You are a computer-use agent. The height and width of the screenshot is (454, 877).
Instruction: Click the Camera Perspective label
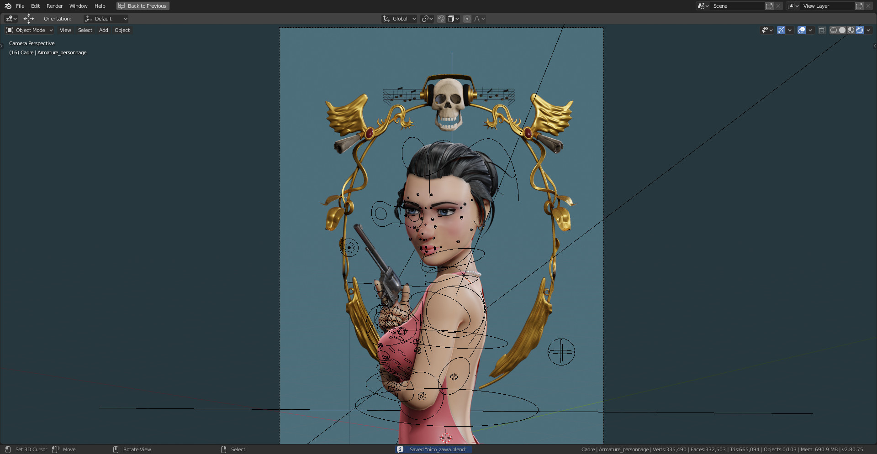tap(32, 43)
